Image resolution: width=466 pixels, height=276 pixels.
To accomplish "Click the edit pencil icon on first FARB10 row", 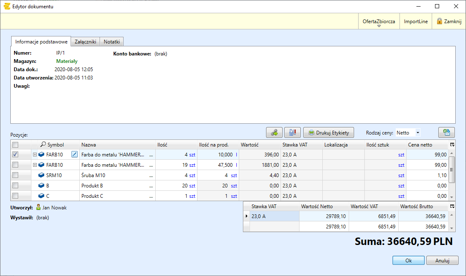I will click(x=74, y=154).
